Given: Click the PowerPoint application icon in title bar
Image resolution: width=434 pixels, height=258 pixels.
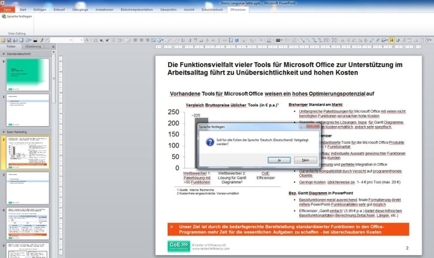Looking at the screenshot, I should pos(2,3).
